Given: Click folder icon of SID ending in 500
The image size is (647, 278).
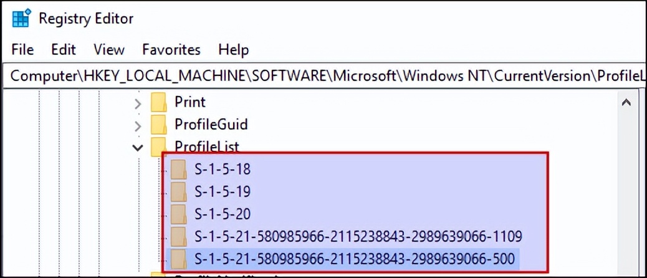Looking at the screenshot, I should (179, 258).
